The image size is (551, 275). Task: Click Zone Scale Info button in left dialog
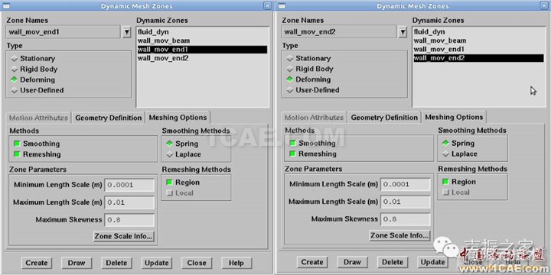(x=124, y=236)
